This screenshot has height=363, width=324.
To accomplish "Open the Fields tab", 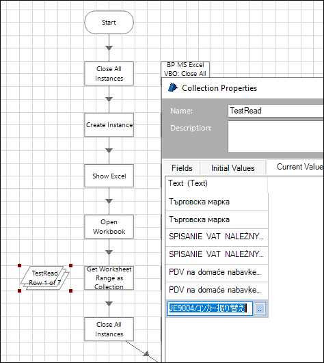I will pyautogui.click(x=182, y=168).
